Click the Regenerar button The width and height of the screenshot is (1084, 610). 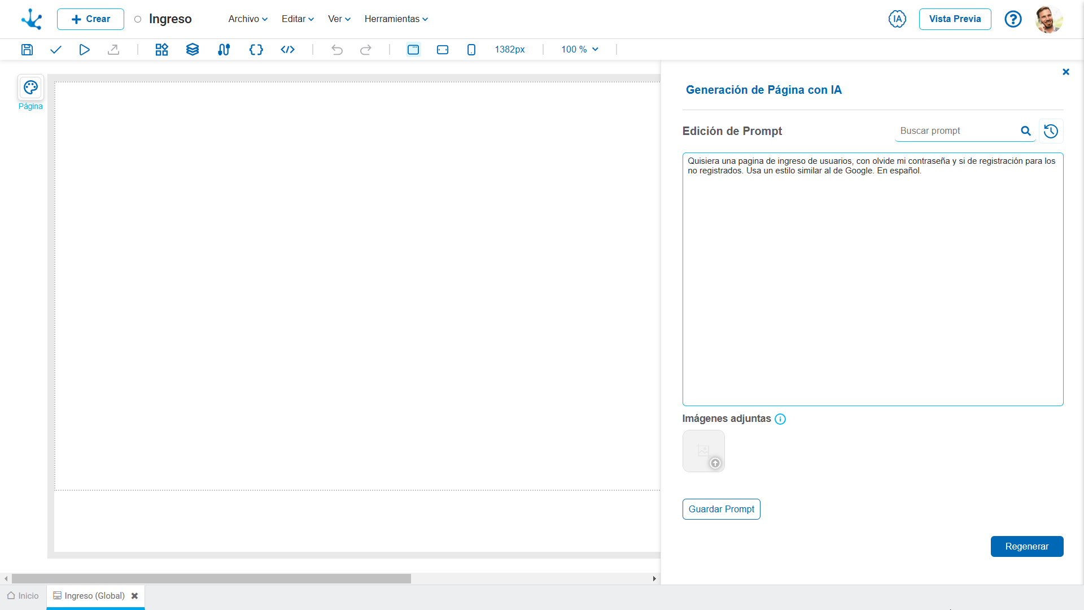point(1026,547)
